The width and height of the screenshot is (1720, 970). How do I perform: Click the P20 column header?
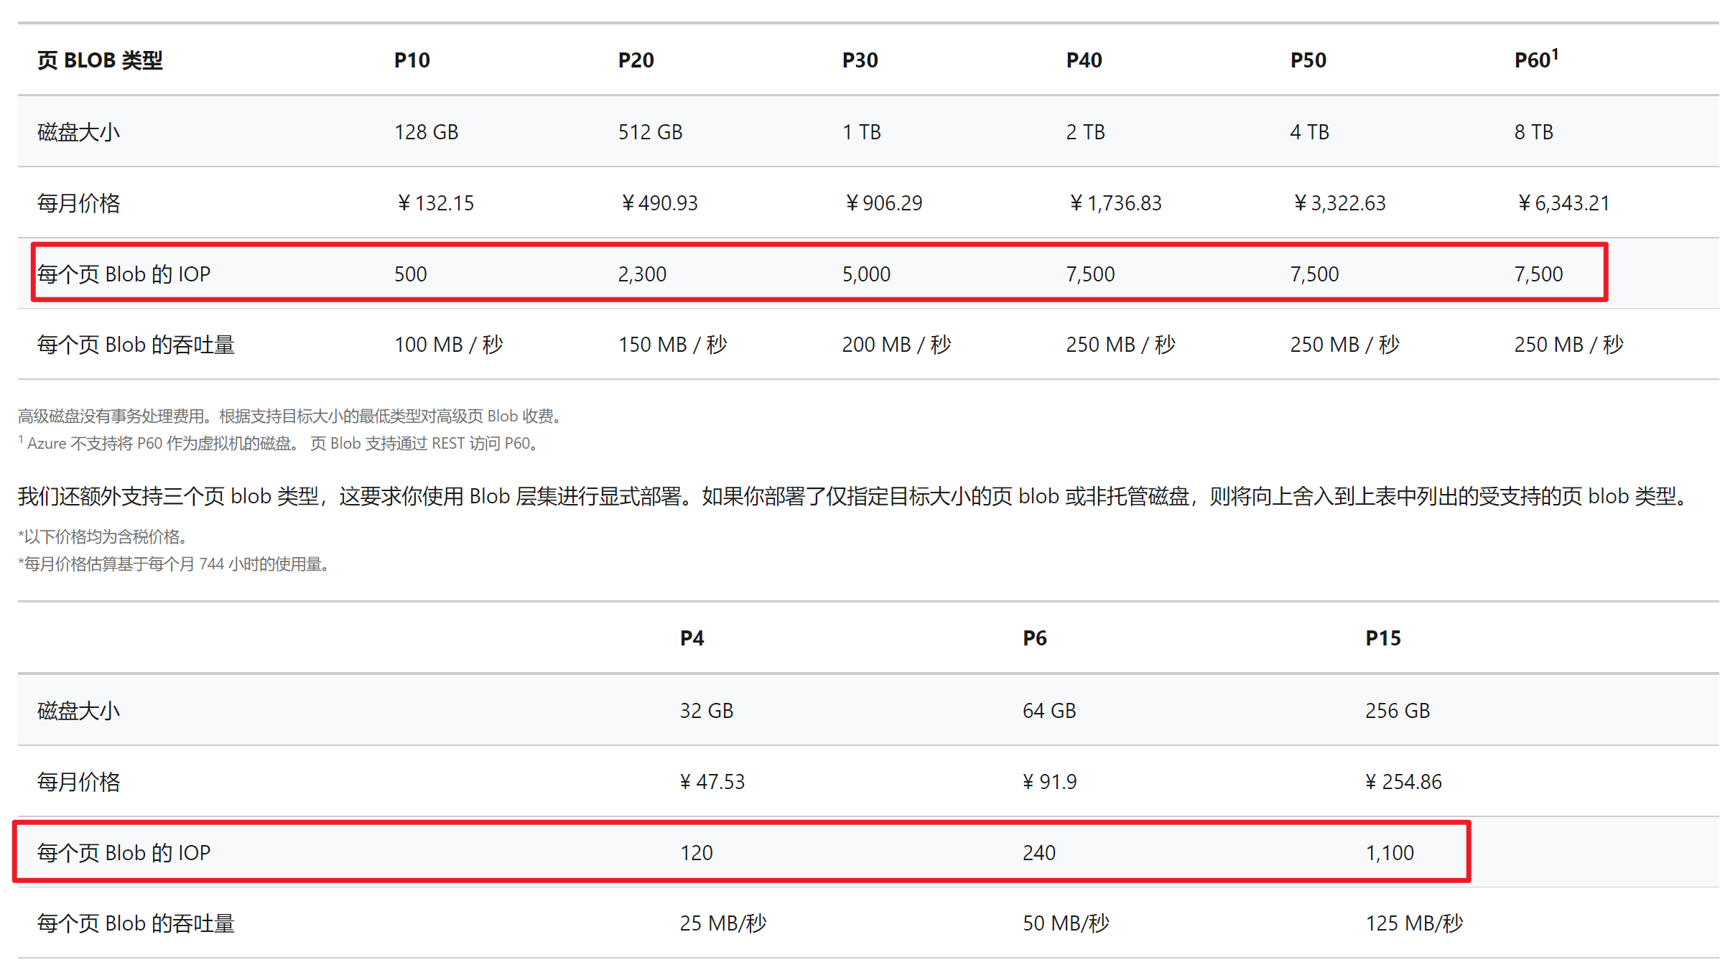click(636, 60)
